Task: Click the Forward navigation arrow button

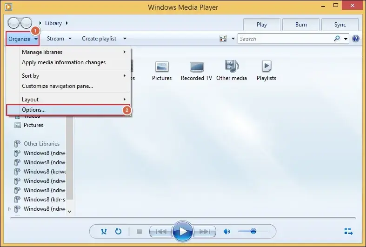Action: click(x=26, y=23)
